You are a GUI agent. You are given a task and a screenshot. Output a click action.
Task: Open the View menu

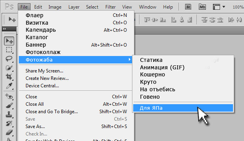[127, 7]
